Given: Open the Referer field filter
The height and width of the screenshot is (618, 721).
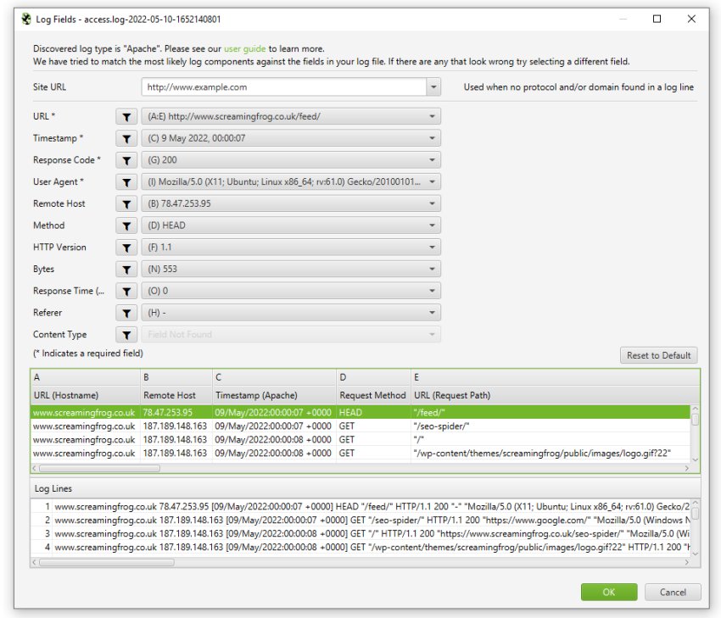Looking at the screenshot, I should pos(126,312).
